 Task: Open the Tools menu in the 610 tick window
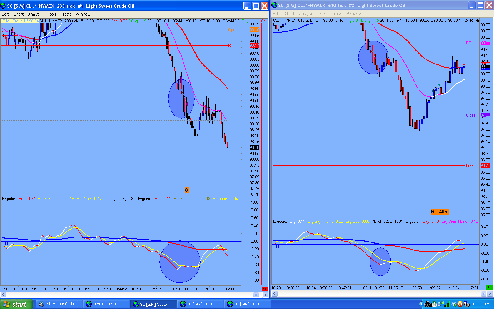coord(322,14)
